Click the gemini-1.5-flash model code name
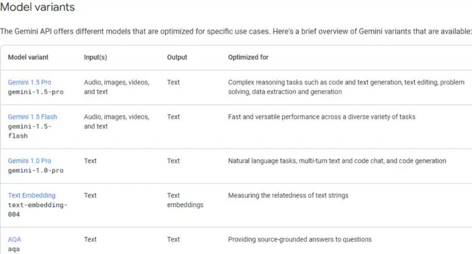The image size is (472, 254). (29, 131)
